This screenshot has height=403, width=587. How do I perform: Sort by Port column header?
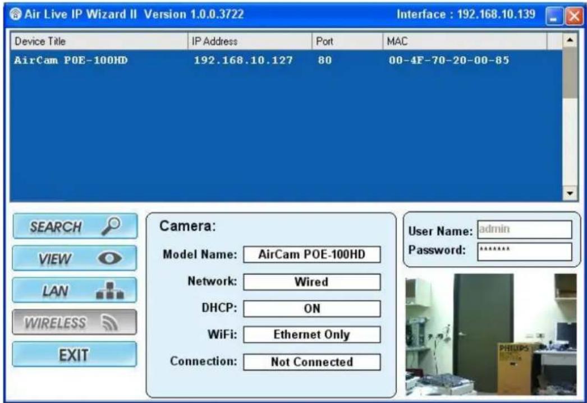[x=347, y=41]
